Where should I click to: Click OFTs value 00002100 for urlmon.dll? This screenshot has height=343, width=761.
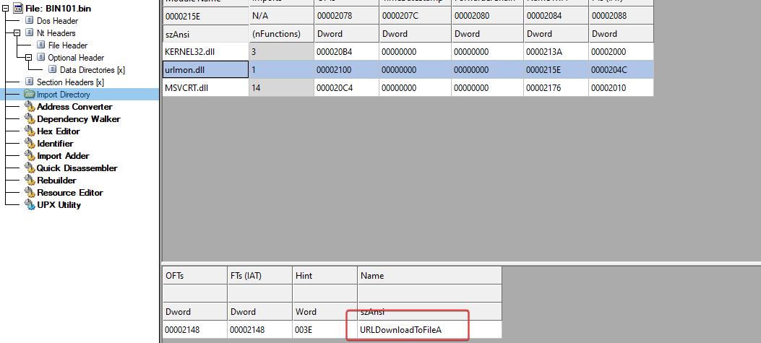(x=346, y=70)
